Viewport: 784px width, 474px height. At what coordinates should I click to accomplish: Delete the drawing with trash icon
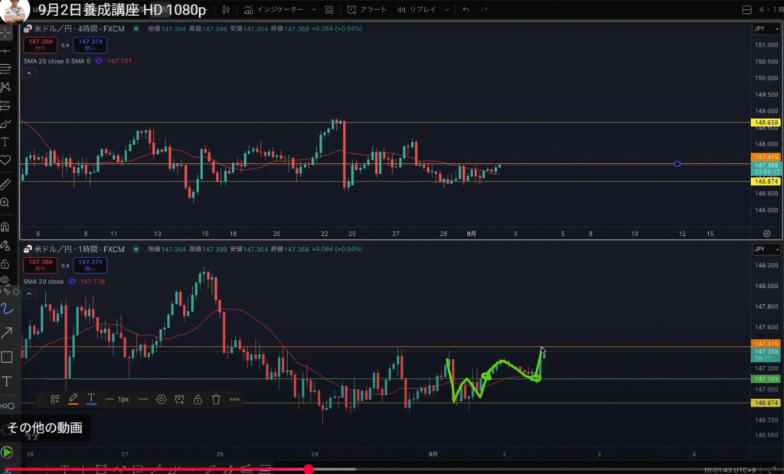tap(216, 399)
